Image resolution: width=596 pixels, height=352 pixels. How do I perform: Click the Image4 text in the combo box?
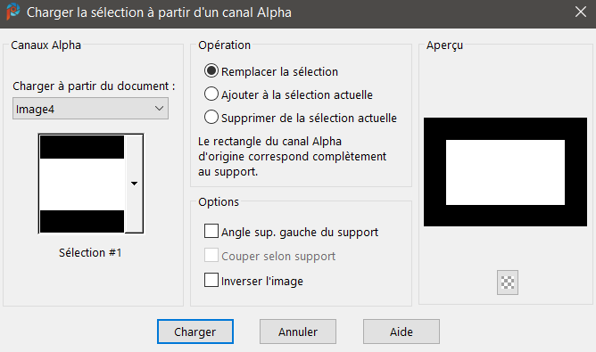click(x=35, y=110)
